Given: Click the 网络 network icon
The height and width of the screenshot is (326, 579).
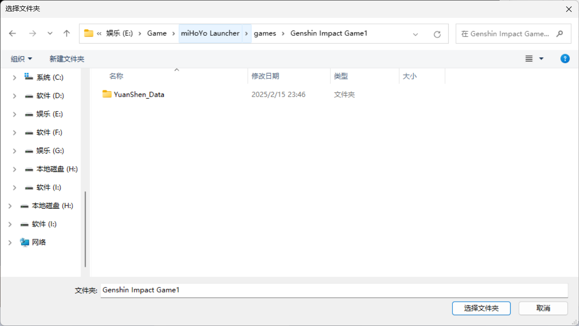Looking at the screenshot, I should click(24, 243).
